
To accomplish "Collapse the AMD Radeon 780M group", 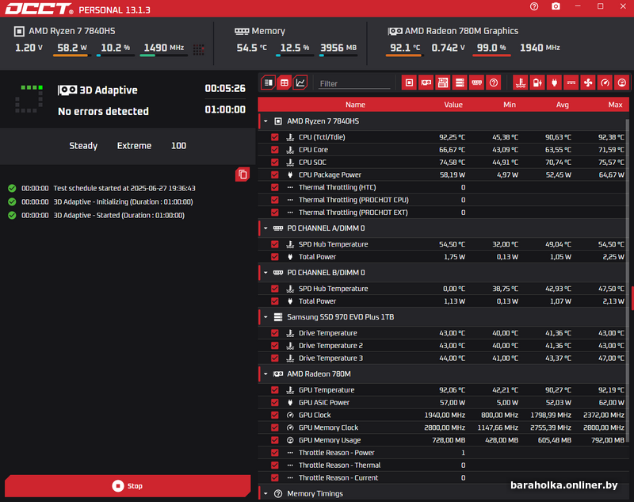I will [x=265, y=374].
